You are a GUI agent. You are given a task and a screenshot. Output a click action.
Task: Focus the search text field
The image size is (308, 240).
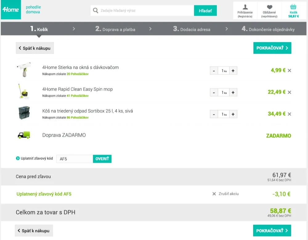coord(142,10)
